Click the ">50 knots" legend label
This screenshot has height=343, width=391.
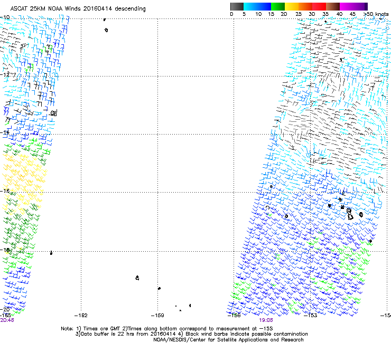tap(376, 14)
